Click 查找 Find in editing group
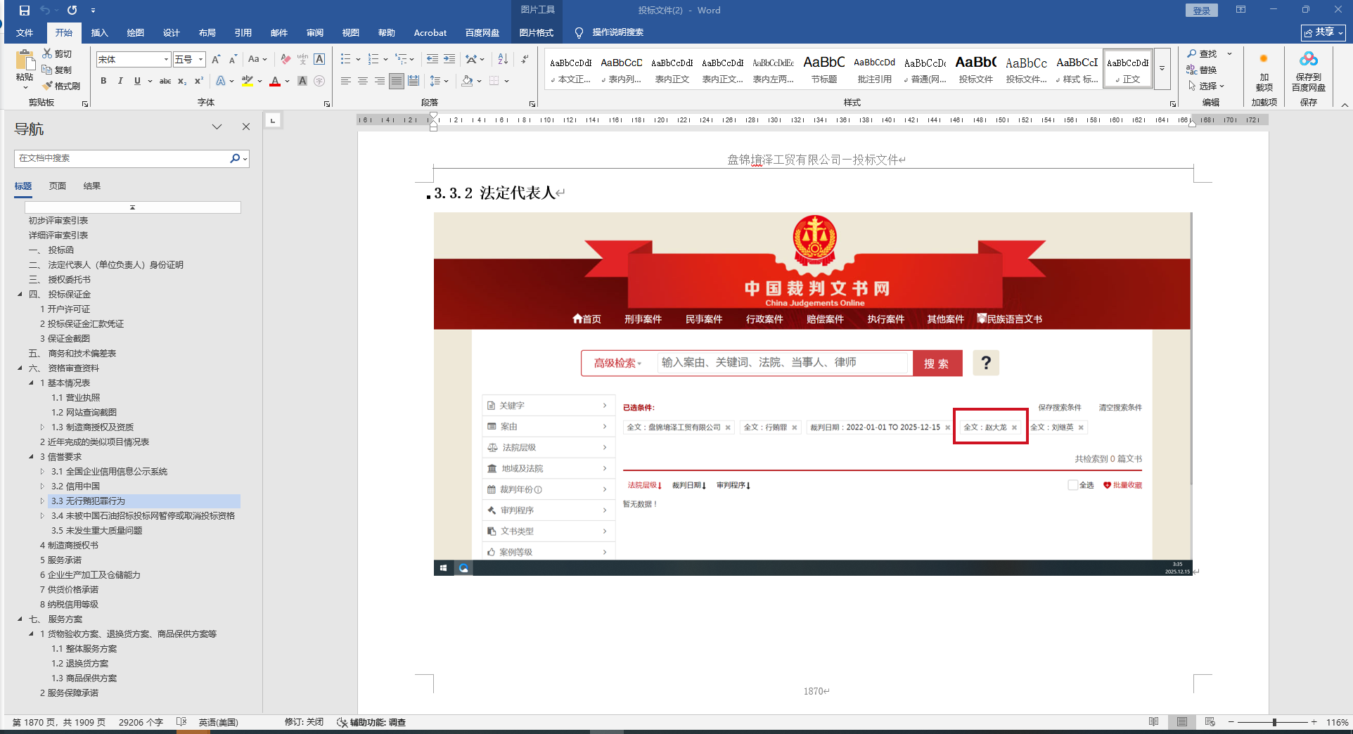 coord(1203,53)
